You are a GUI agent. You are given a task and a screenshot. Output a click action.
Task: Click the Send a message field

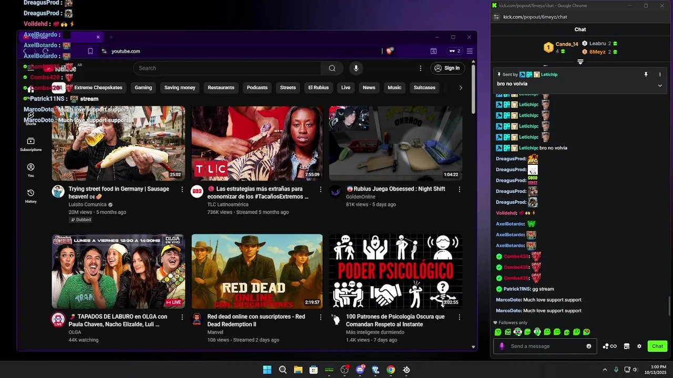[x=545, y=346]
